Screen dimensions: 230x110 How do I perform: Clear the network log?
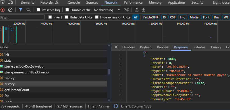(10, 10)
